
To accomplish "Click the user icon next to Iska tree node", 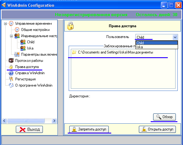I will click(23, 48).
